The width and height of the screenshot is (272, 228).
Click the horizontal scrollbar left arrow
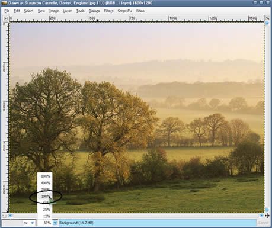pos(10,216)
